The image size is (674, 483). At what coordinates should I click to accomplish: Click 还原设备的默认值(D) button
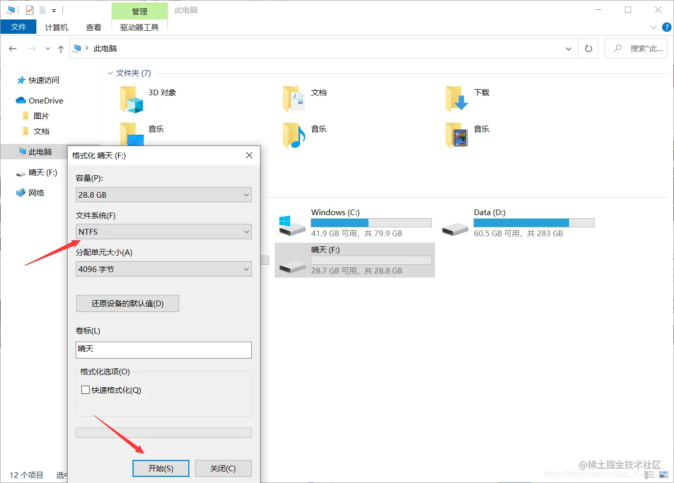point(127,303)
